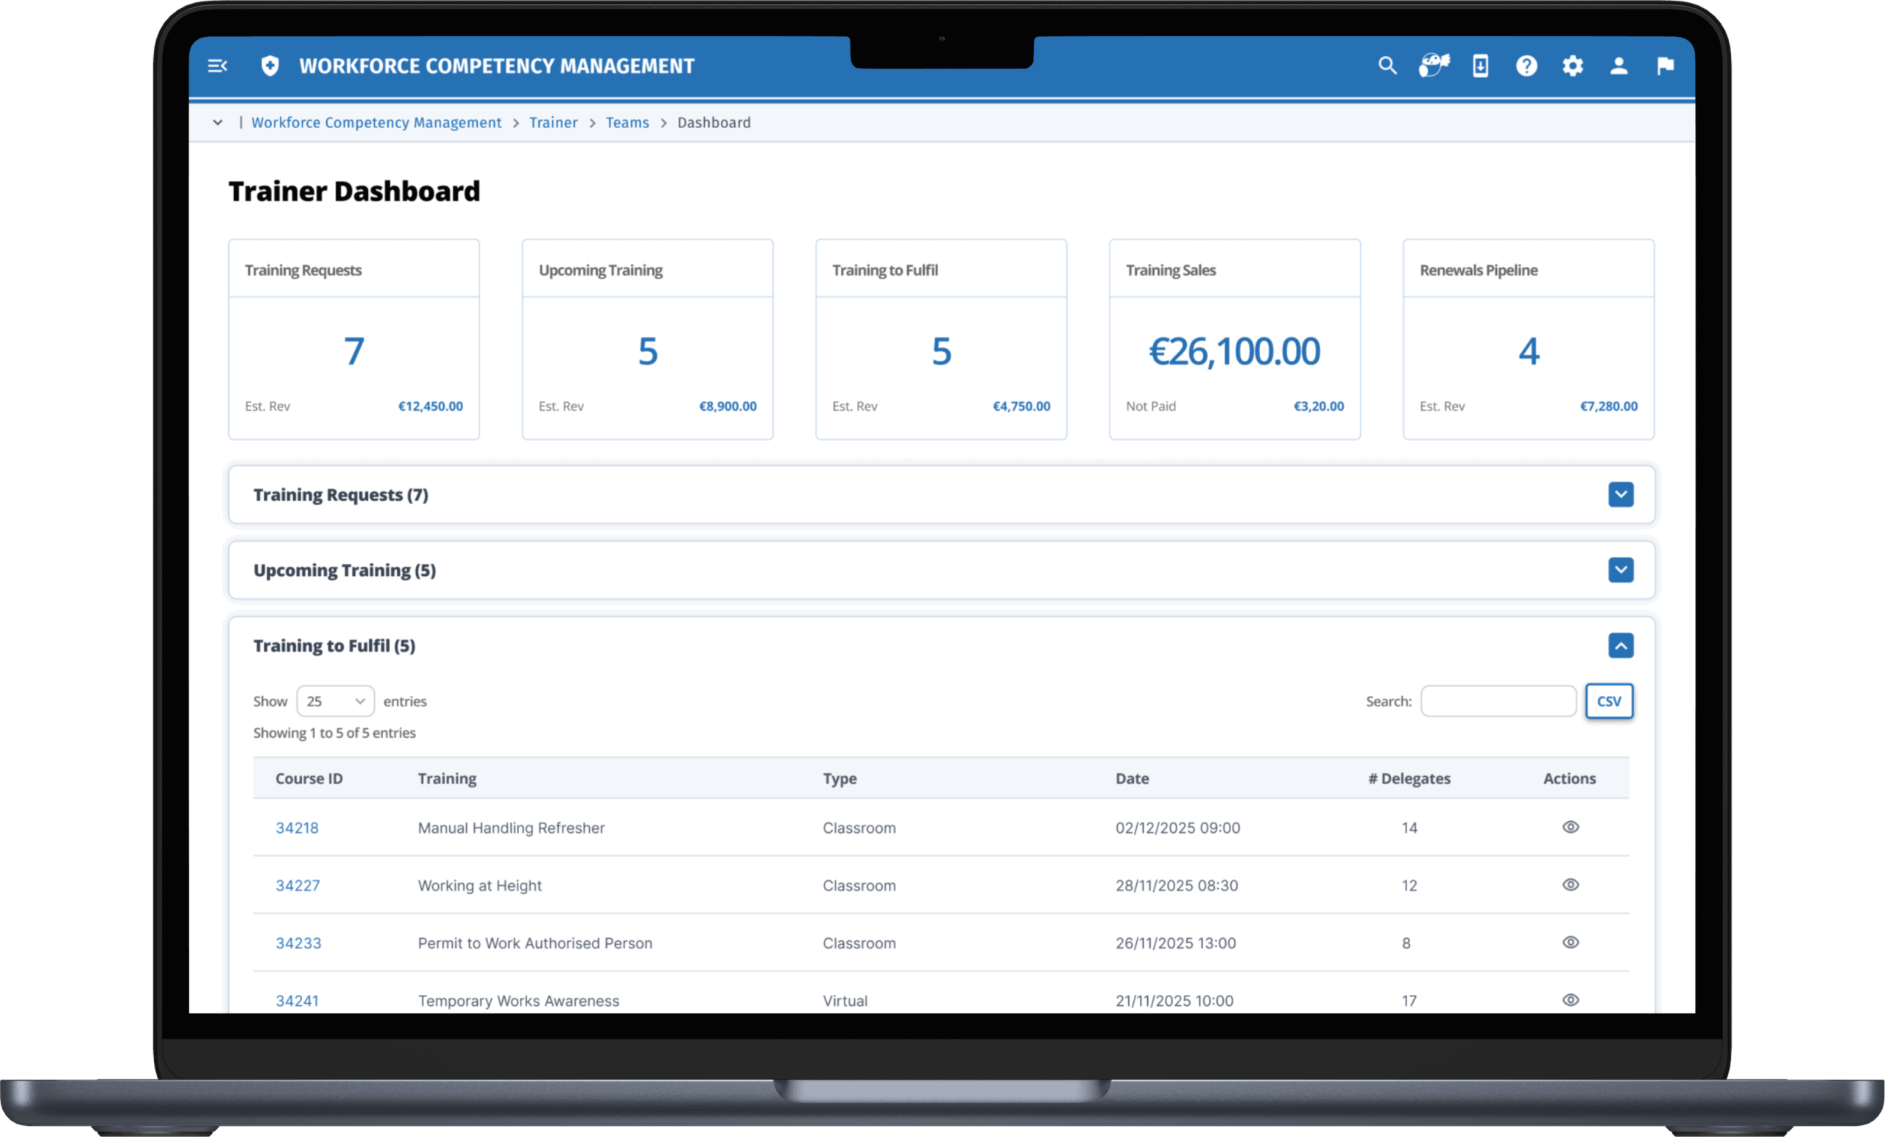Go to Teams breadcrumb
This screenshot has width=1885, height=1137.
coord(627,122)
